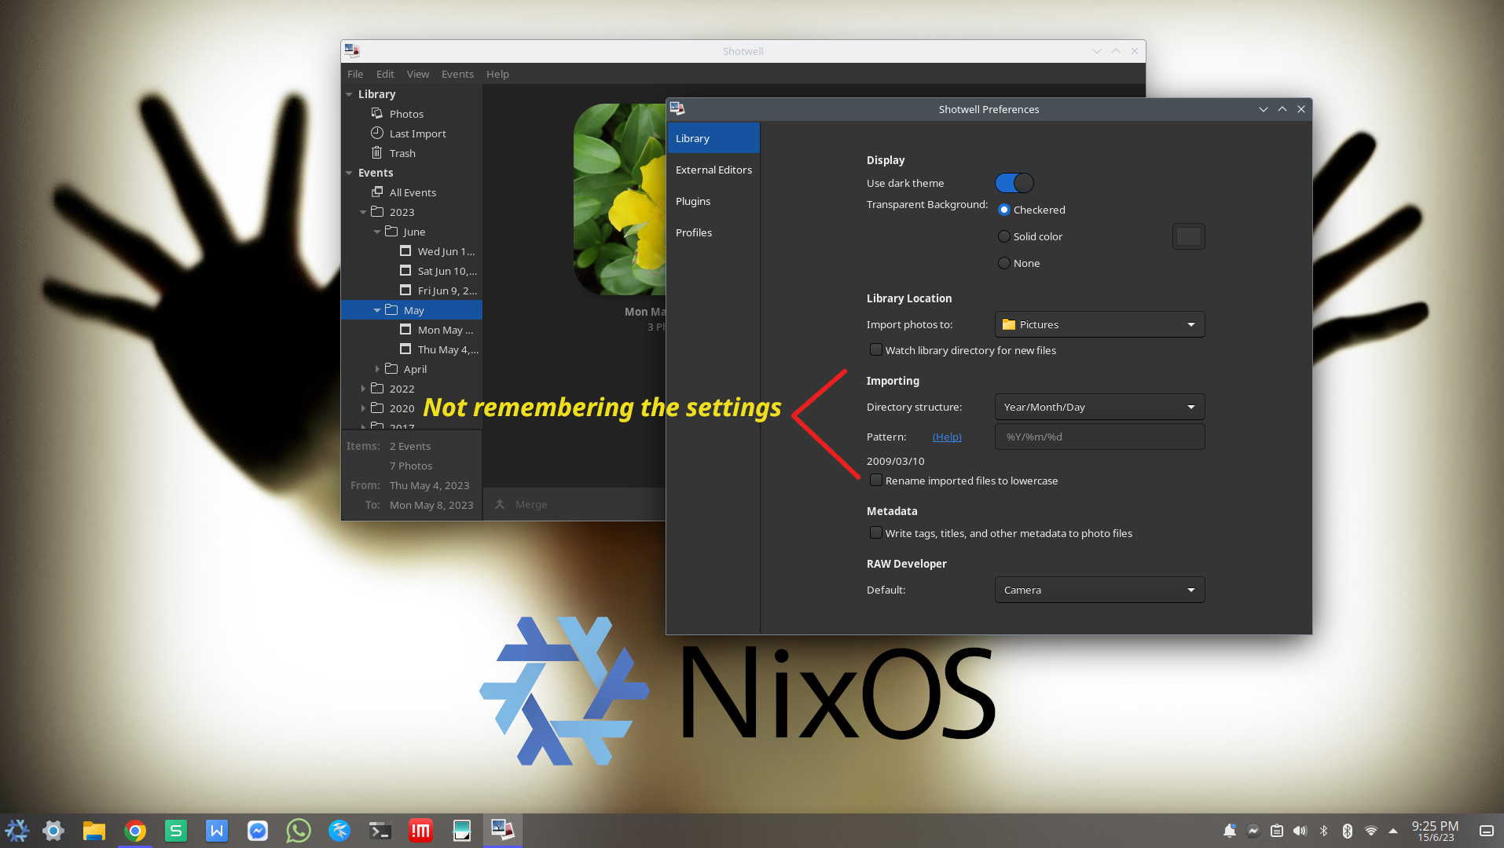1504x848 pixels.
Task: Click the Pattern input field
Action: 1099,437
